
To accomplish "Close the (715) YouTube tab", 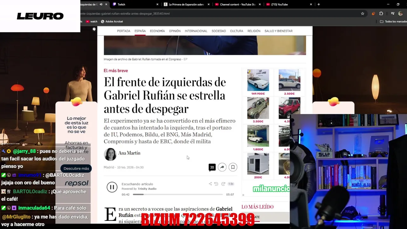I will click(311, 4).
